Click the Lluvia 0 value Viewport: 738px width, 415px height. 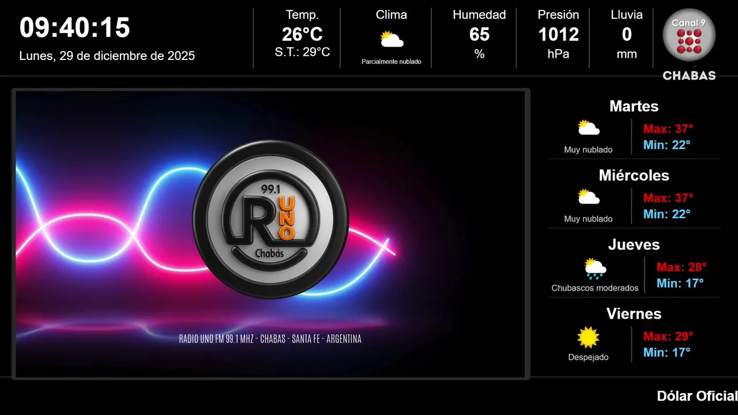(627, 35)
